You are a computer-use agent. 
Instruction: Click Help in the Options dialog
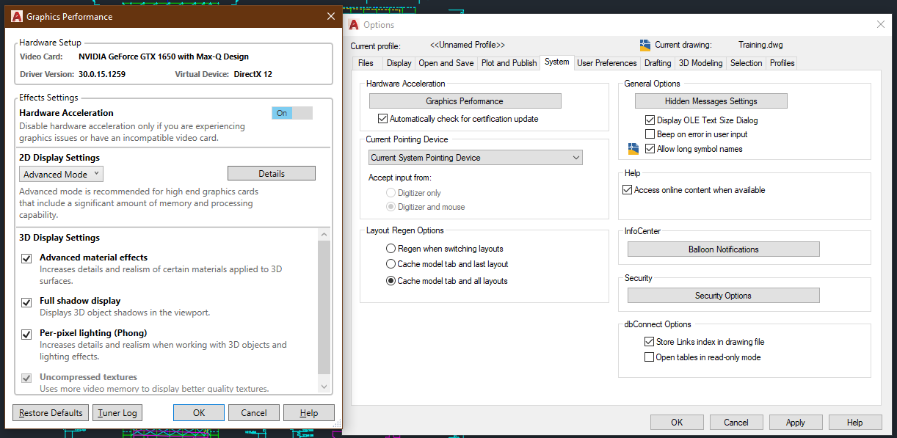tap(855, 422)
